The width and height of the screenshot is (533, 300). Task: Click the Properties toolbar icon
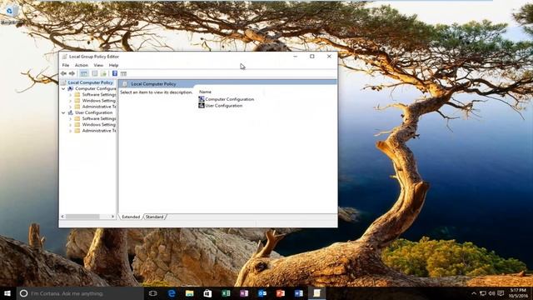(95, 73)
